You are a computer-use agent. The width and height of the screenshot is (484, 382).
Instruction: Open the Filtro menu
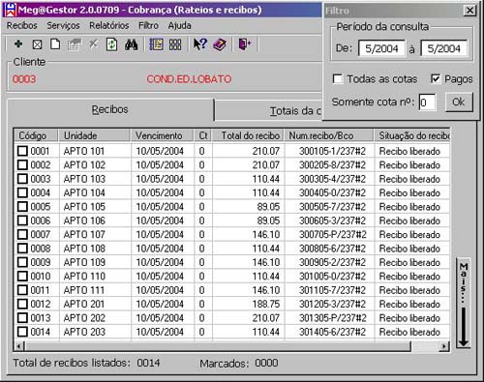tap(148, 25)
